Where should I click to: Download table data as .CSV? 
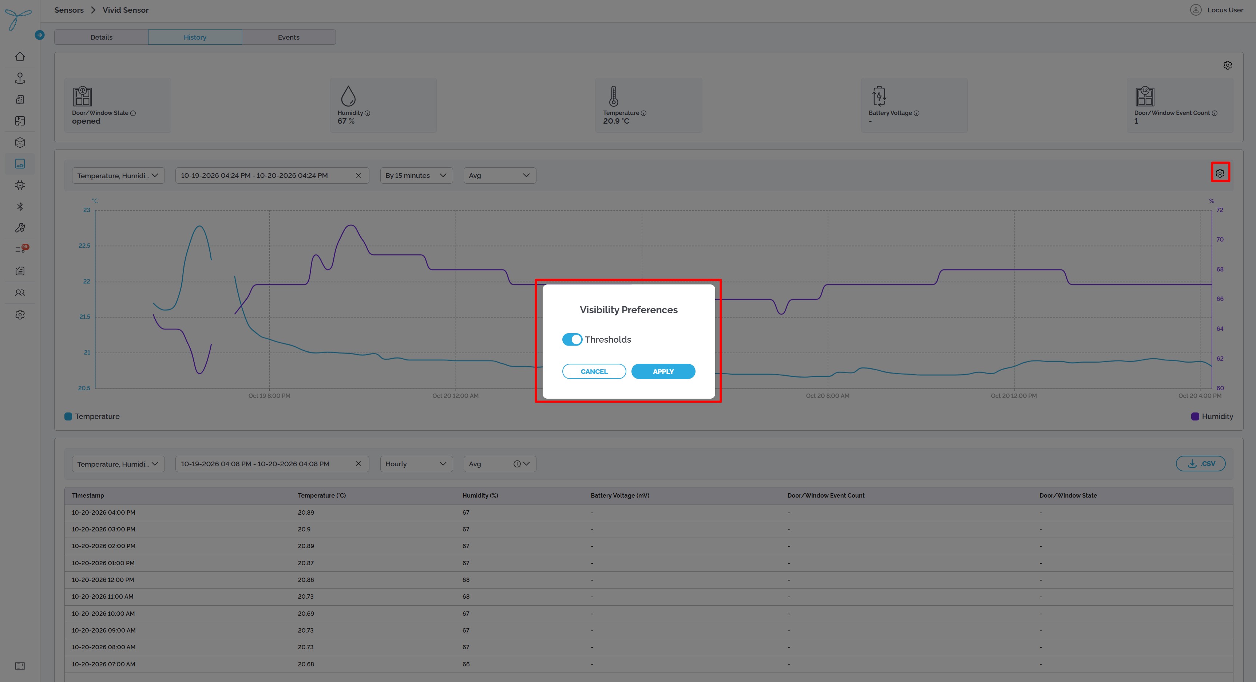[1200, 464]
